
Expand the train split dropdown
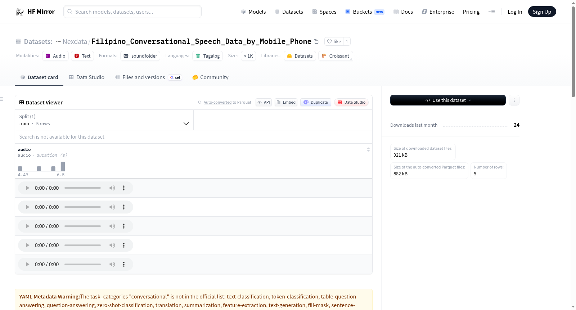click(x=104, y=120)
